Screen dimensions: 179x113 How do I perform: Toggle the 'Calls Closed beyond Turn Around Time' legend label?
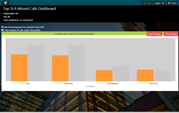(x=24, y=27)
